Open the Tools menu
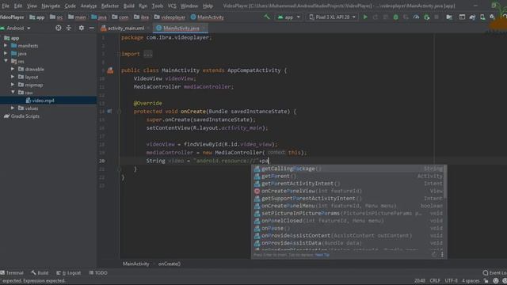This screenshot has width=507, height=285. 158,6
